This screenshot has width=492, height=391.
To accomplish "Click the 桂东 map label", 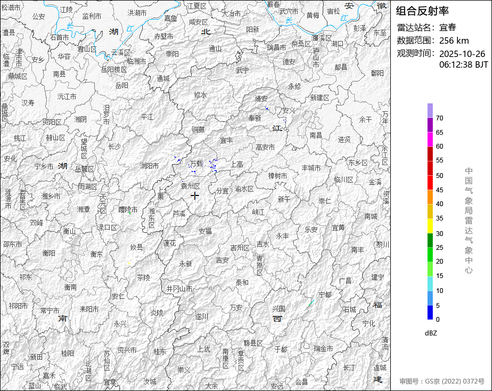I will [x=160, y=352].
